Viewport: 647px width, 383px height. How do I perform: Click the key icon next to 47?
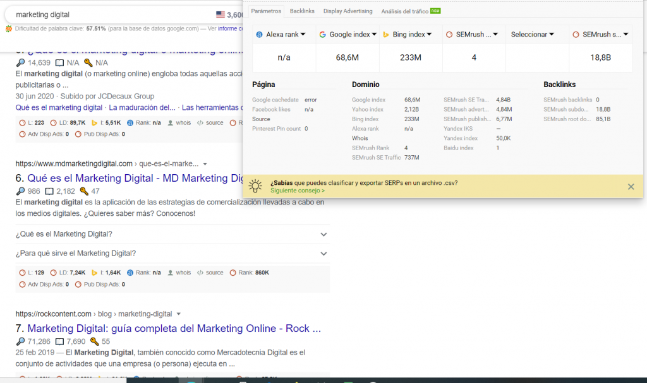pos(84,191)
